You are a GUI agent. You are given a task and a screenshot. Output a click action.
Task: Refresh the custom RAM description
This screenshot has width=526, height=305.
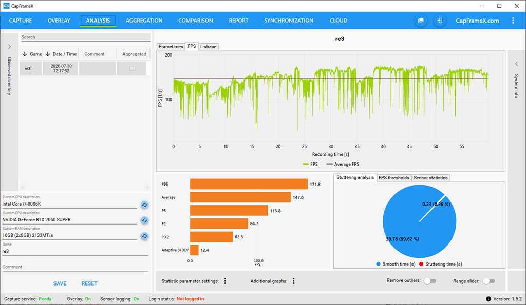(145, 236)
